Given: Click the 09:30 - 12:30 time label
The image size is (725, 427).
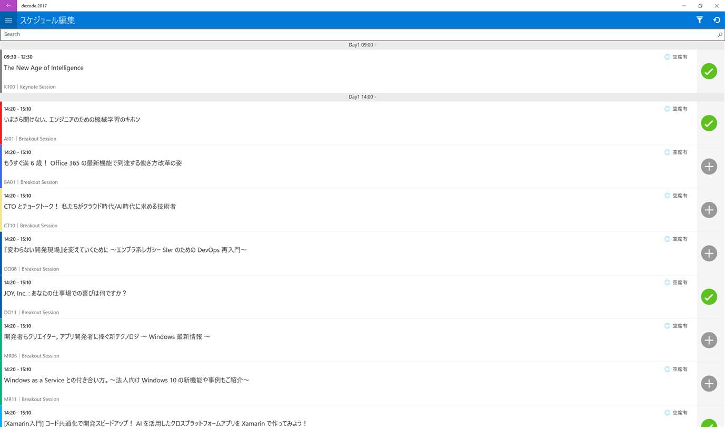Looking at the screenshot, I should pos(18,57).
